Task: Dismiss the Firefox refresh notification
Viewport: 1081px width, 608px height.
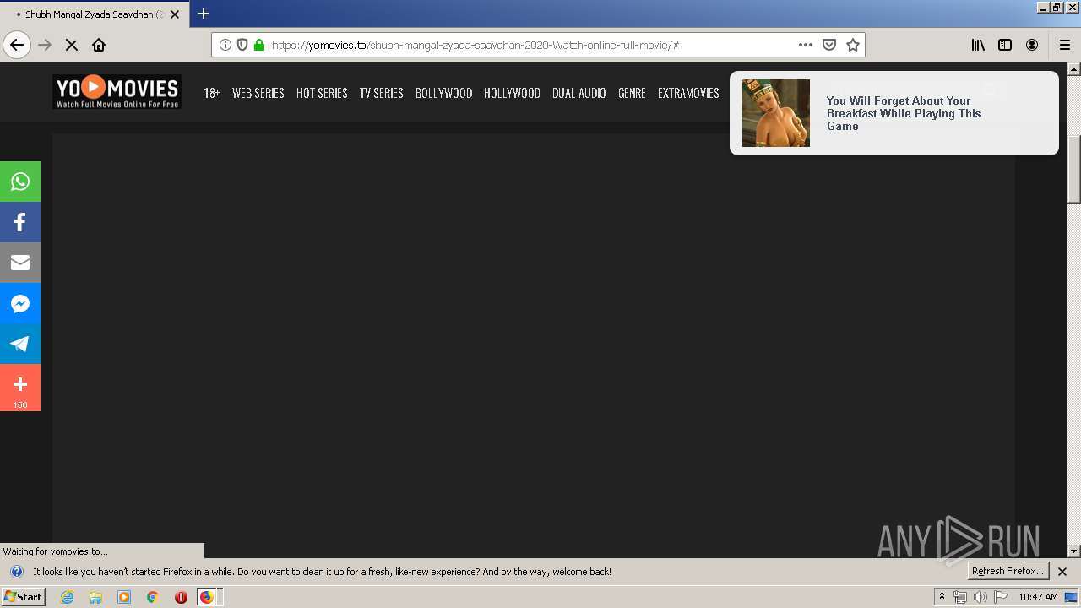Action: point(1062,572)
